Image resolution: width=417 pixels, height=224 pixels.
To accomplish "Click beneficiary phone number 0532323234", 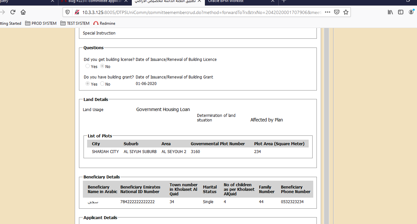I will pyautogui.click(x=292, y=202).
